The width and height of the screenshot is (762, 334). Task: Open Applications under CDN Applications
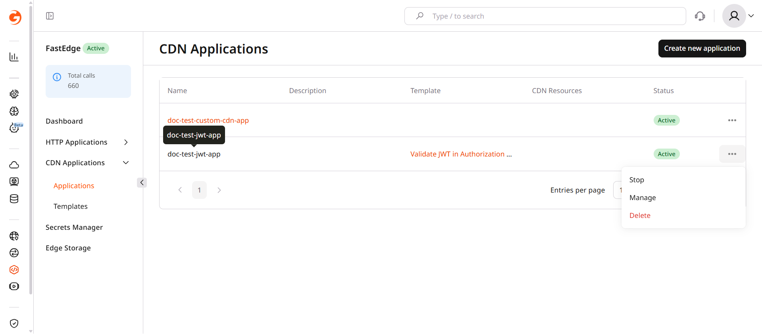(74, 186)
